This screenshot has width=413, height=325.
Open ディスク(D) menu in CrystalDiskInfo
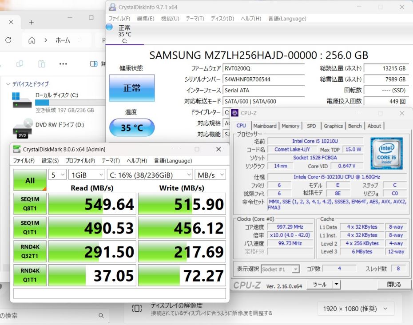pyautogui.click(x=222, y=19)
